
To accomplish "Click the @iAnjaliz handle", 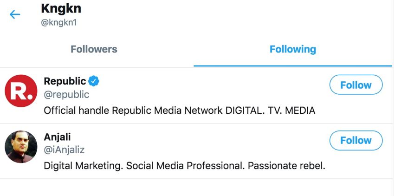I will pyautogui.click(x=64, y=150).
